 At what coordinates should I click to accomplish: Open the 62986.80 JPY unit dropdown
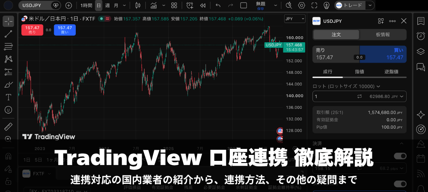[386, 96]
